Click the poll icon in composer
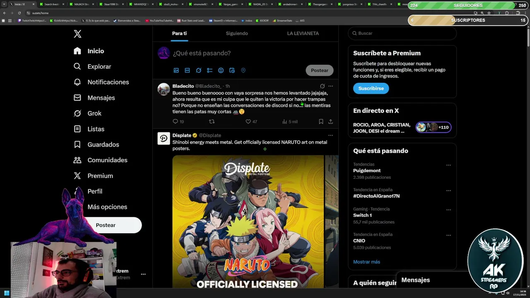 click(210, 70)
